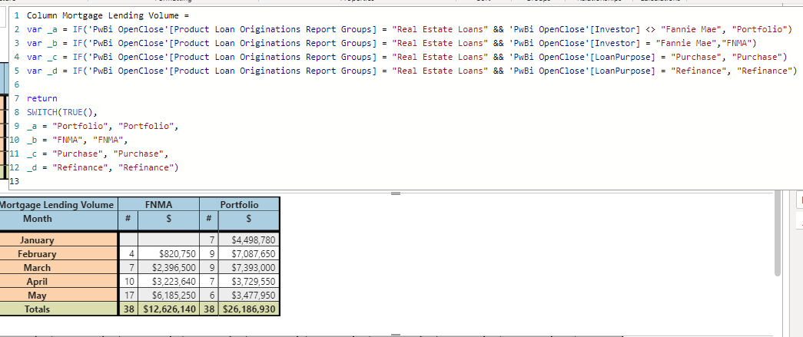Viewport: 803px width, 337px height.
Task: Click the $3,477,950 May Portfolio value
Action: [249, 295]
